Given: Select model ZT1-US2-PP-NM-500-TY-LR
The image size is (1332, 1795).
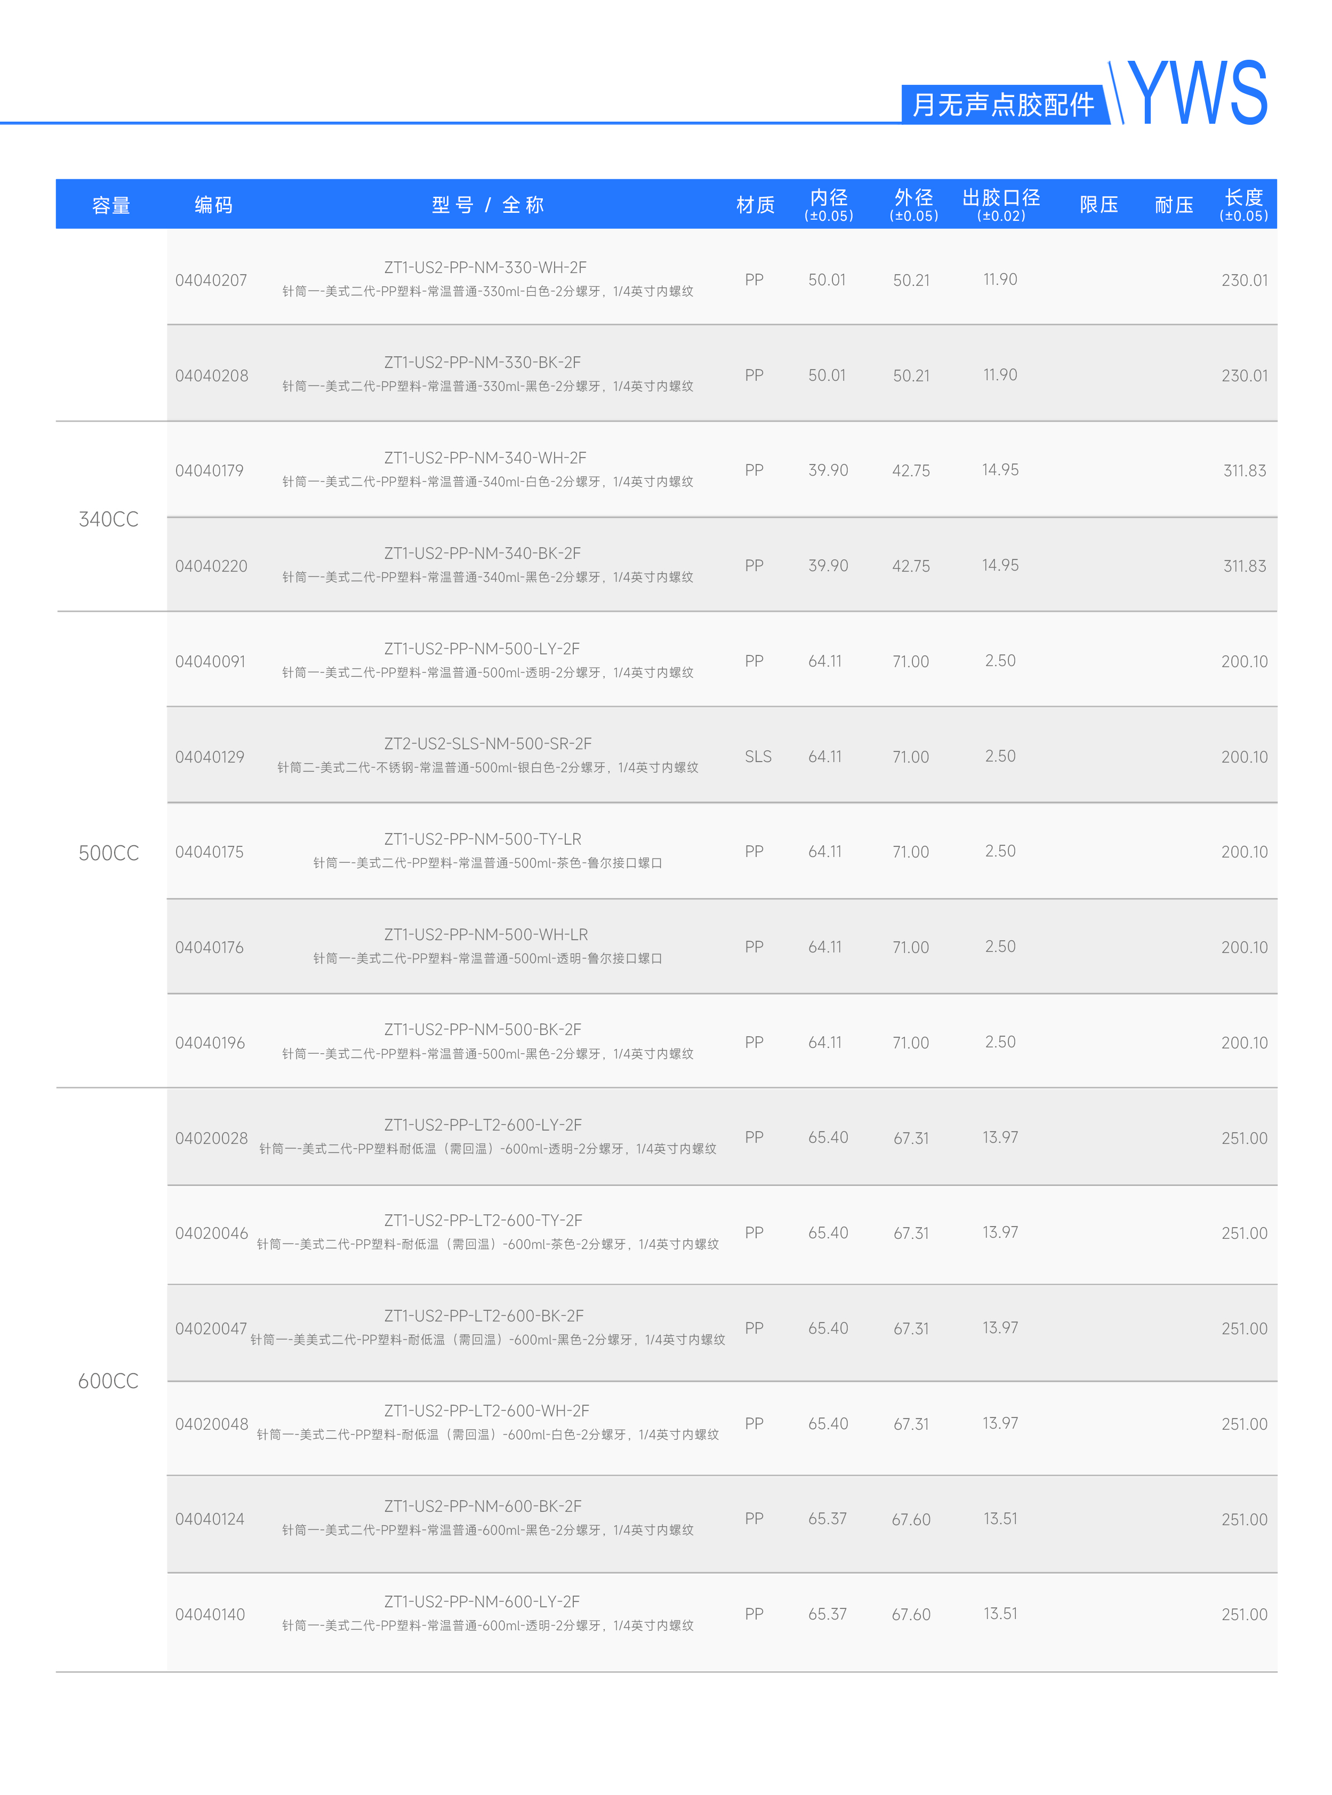Looking at the screenshot, I should [482, 839].
